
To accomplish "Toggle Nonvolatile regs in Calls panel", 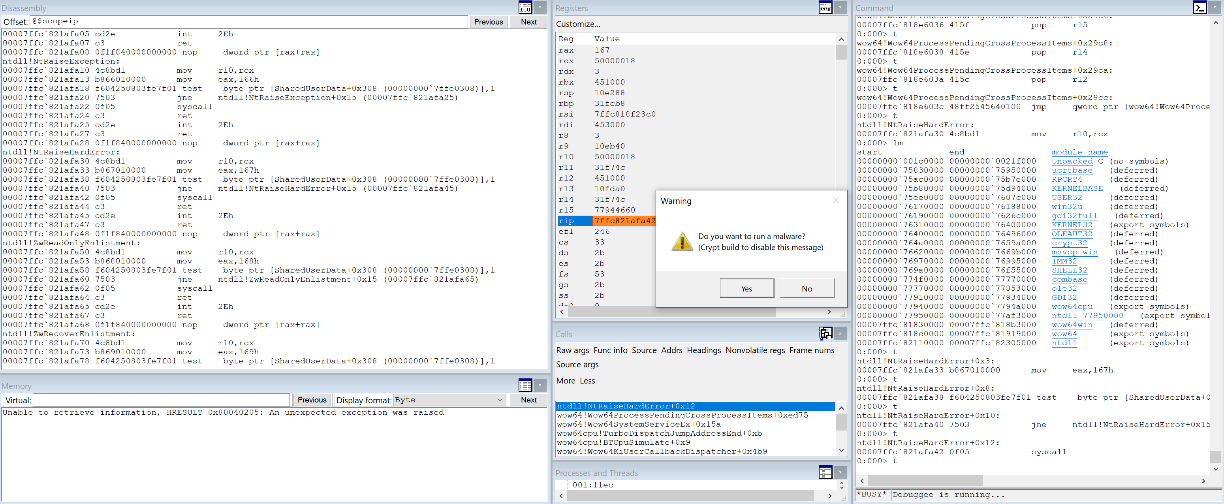I will point(755,350).
